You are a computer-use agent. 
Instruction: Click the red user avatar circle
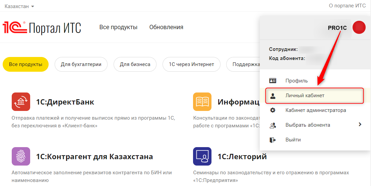pyautogui.click(x=359, y=27)
